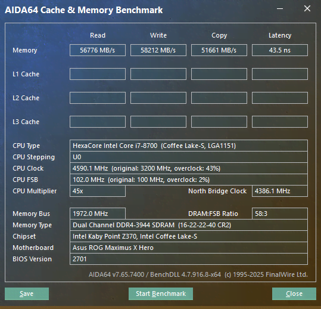The image size is (321, 309).
Task: Click the CPU FSB label
Action: click(x=26, y=180)
